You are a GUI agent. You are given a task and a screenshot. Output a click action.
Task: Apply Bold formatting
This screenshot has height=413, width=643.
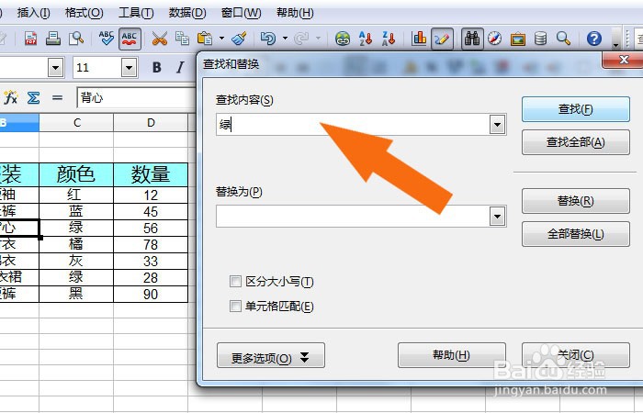(157, 68)
